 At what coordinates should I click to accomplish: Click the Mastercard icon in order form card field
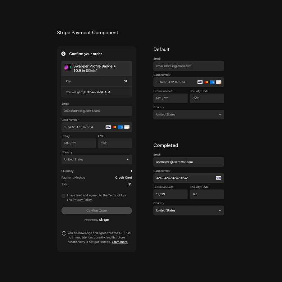(114, 127)
